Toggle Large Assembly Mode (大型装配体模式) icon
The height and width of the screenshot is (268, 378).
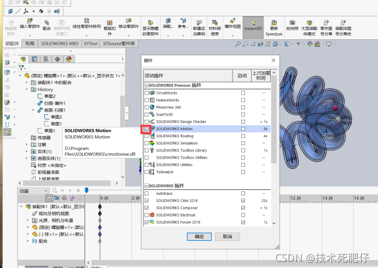[x=310, y=22]
